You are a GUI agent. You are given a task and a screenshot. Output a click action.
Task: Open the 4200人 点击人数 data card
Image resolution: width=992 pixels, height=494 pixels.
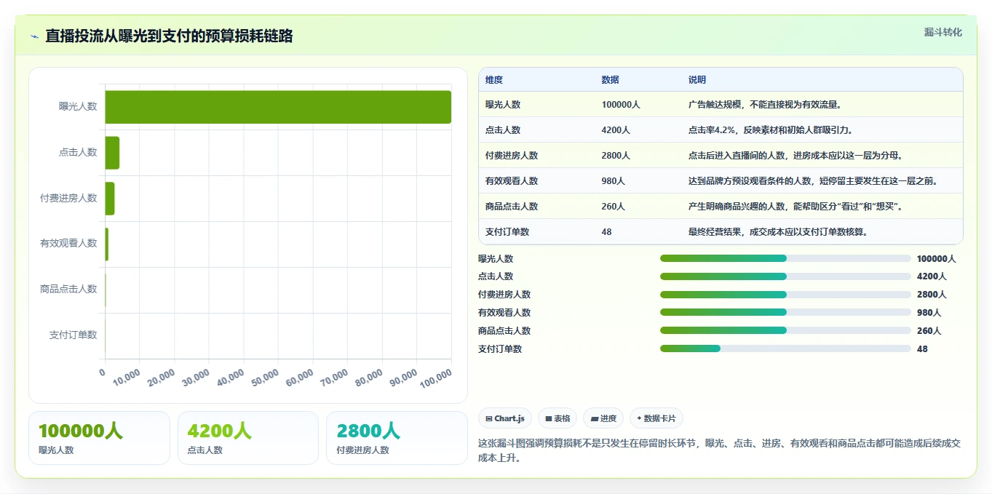click(248, 438)
